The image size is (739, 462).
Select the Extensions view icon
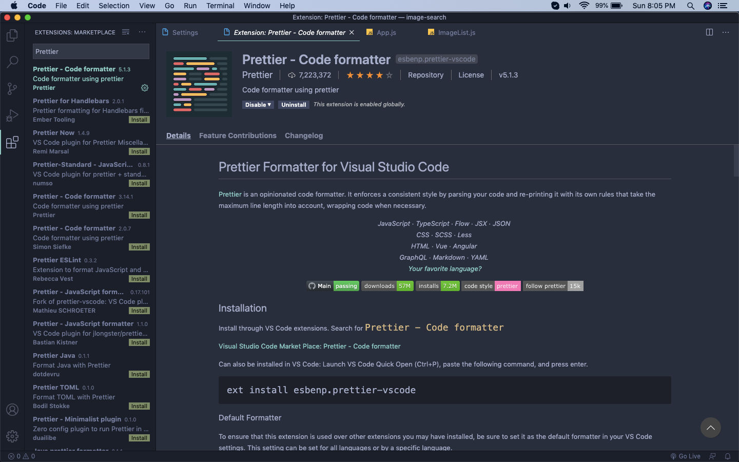(12, 142)
